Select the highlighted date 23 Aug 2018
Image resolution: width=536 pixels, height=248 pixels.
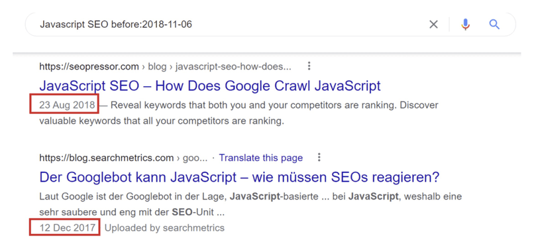pyautogui.click(x=68, y=105)
